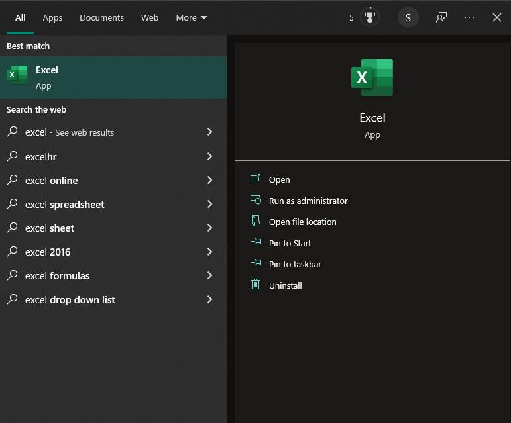Viewport: 511px width, 423px height.
Task: Click Uninstall for Excel
Action: (286, 285)
